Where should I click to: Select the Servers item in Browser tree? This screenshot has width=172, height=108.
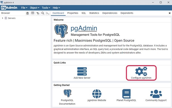12,18
